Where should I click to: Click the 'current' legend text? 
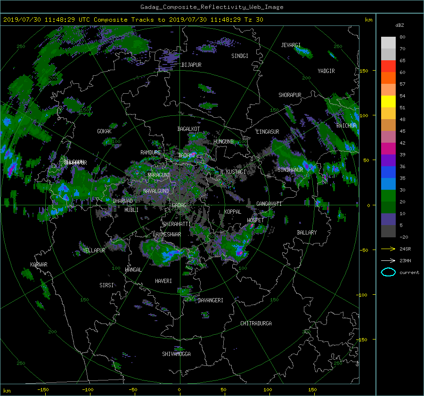click(x=409, y=273)
